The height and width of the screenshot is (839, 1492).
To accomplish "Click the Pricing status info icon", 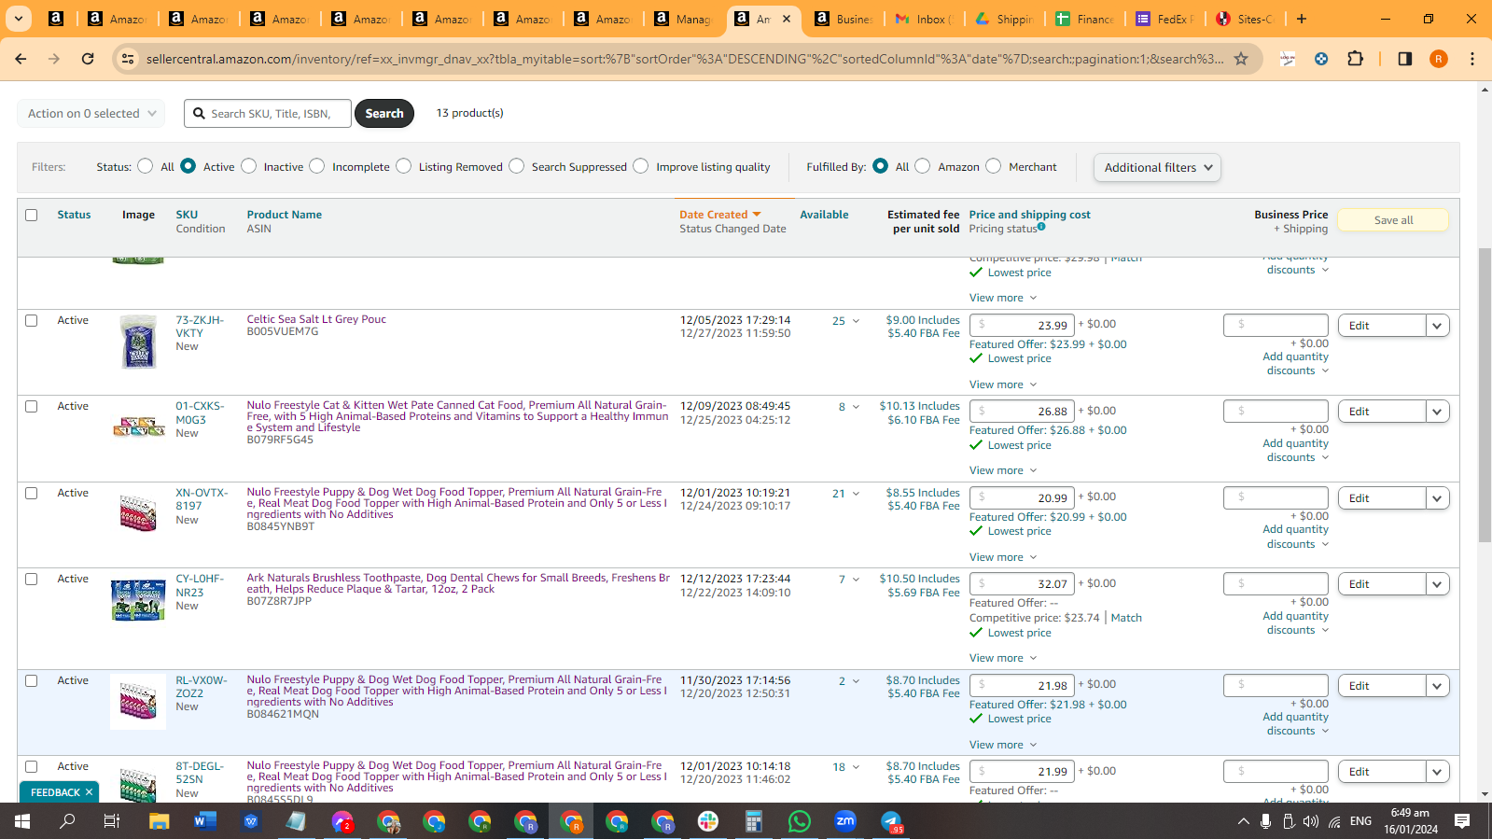I will tap(1041, 227).
